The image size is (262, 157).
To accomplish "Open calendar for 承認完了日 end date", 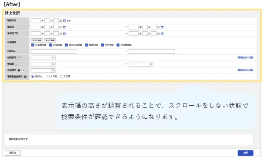I will [x=162, y=33].
